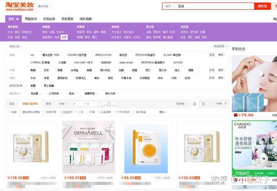The height and width of the screenshot is (191, 277).
Task: Expand 更多 in the brand row
Action: click(x=222, y=55)
